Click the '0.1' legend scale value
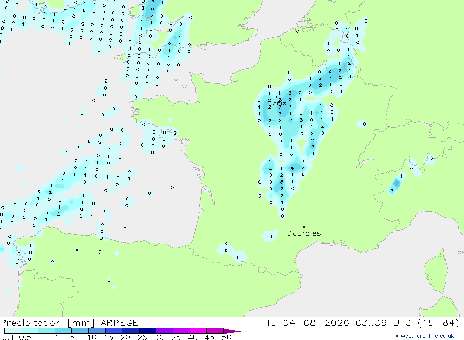This screenshot has width=464, height=340. tap(8, 337)
